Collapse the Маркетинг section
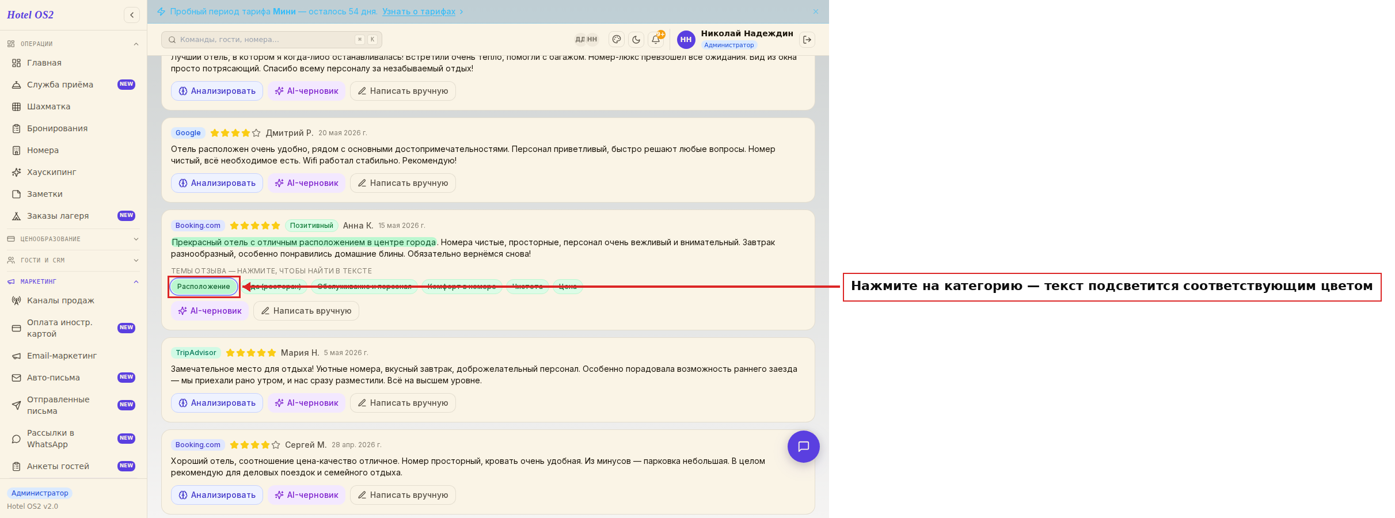 tap(73, 281)
